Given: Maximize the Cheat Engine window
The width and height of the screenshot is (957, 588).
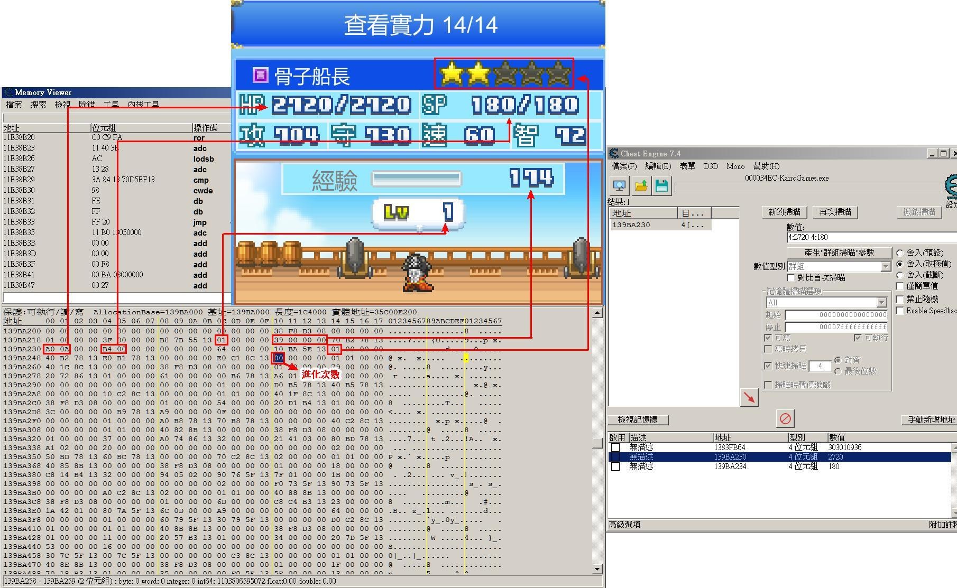Looking at the screenshot, I should pyautogui.click(x=943, y=153).
